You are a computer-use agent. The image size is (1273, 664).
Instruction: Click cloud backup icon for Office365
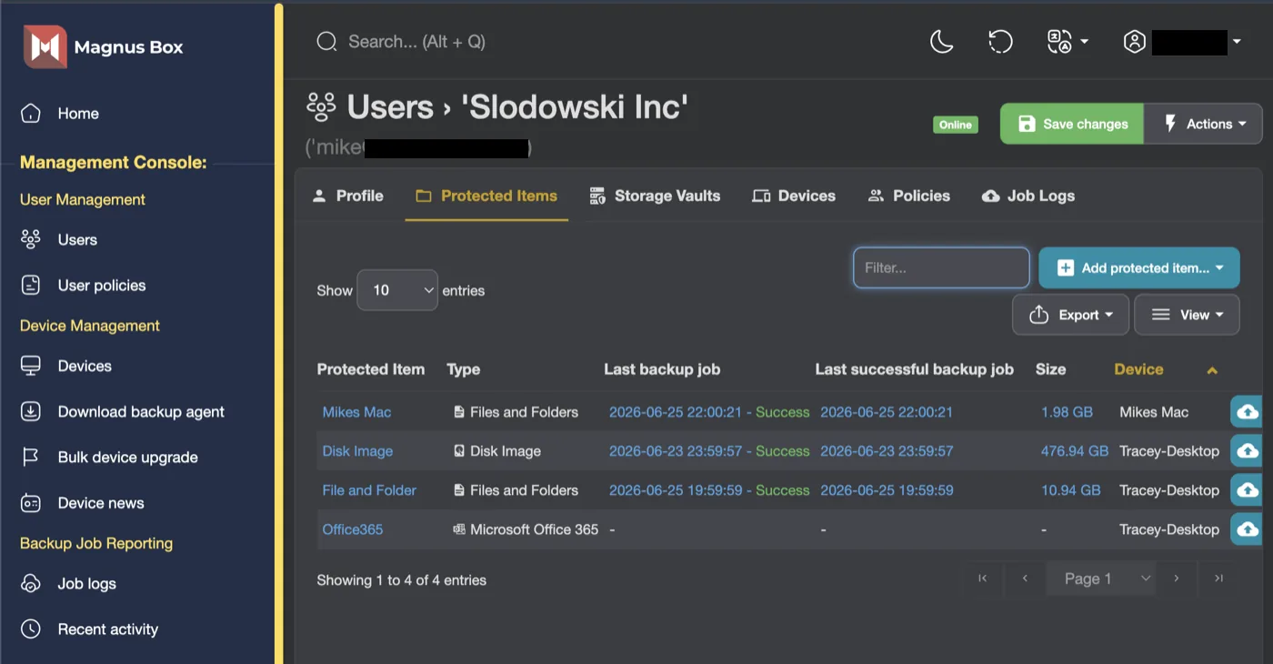point(1248,528)
